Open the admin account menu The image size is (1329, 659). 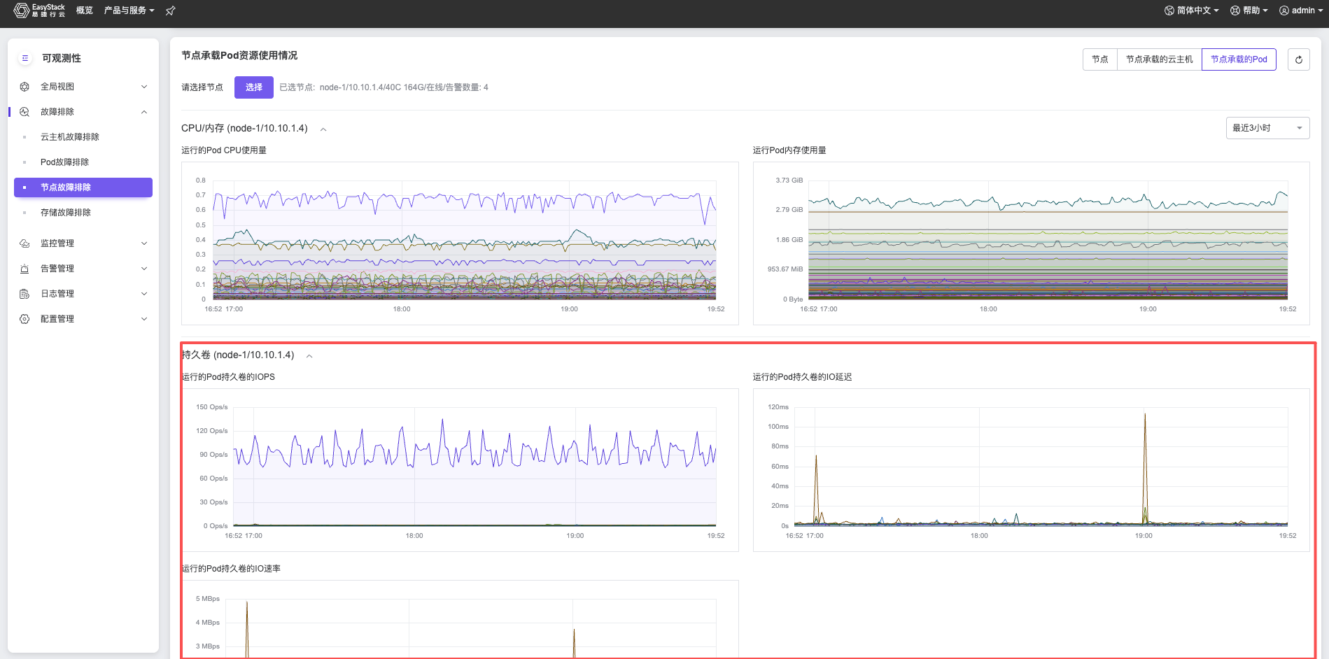(x=1301, y=10)
